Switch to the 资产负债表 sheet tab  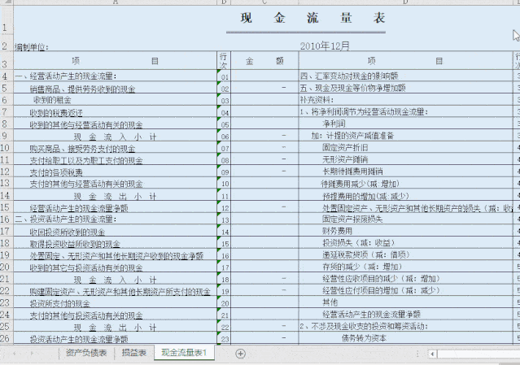(86, 353)
